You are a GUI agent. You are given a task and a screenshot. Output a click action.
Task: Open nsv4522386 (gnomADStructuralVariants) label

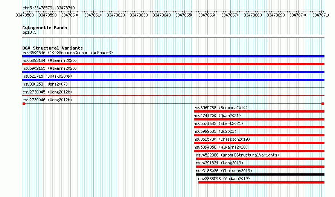pyautogui.click(x=238, y=155)
